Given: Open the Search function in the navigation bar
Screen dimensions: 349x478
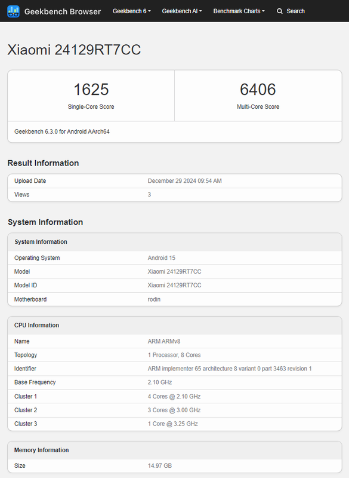Looking at the screenshot, I should [x=292, y=11].
